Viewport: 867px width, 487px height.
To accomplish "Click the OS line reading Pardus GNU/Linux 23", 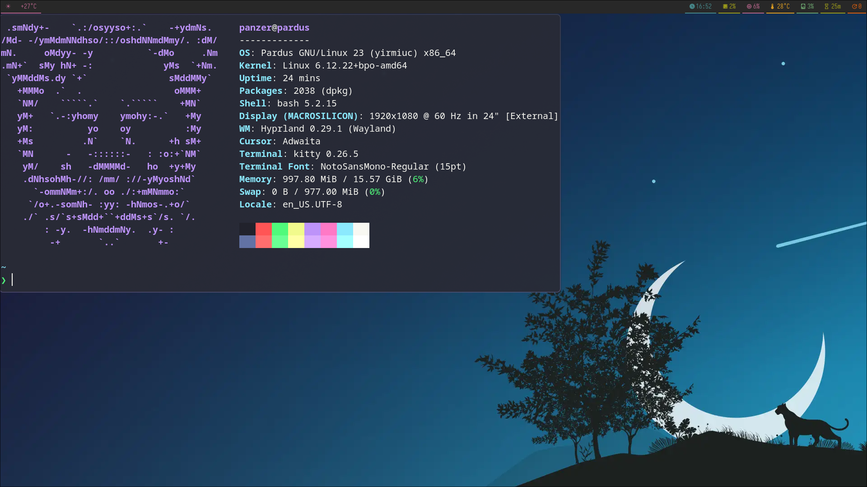I will [347, 53].
